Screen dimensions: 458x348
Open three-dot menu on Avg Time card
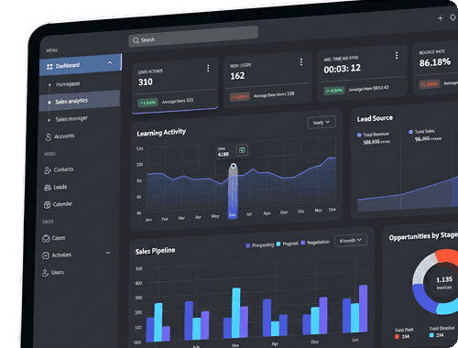(397, 55)
